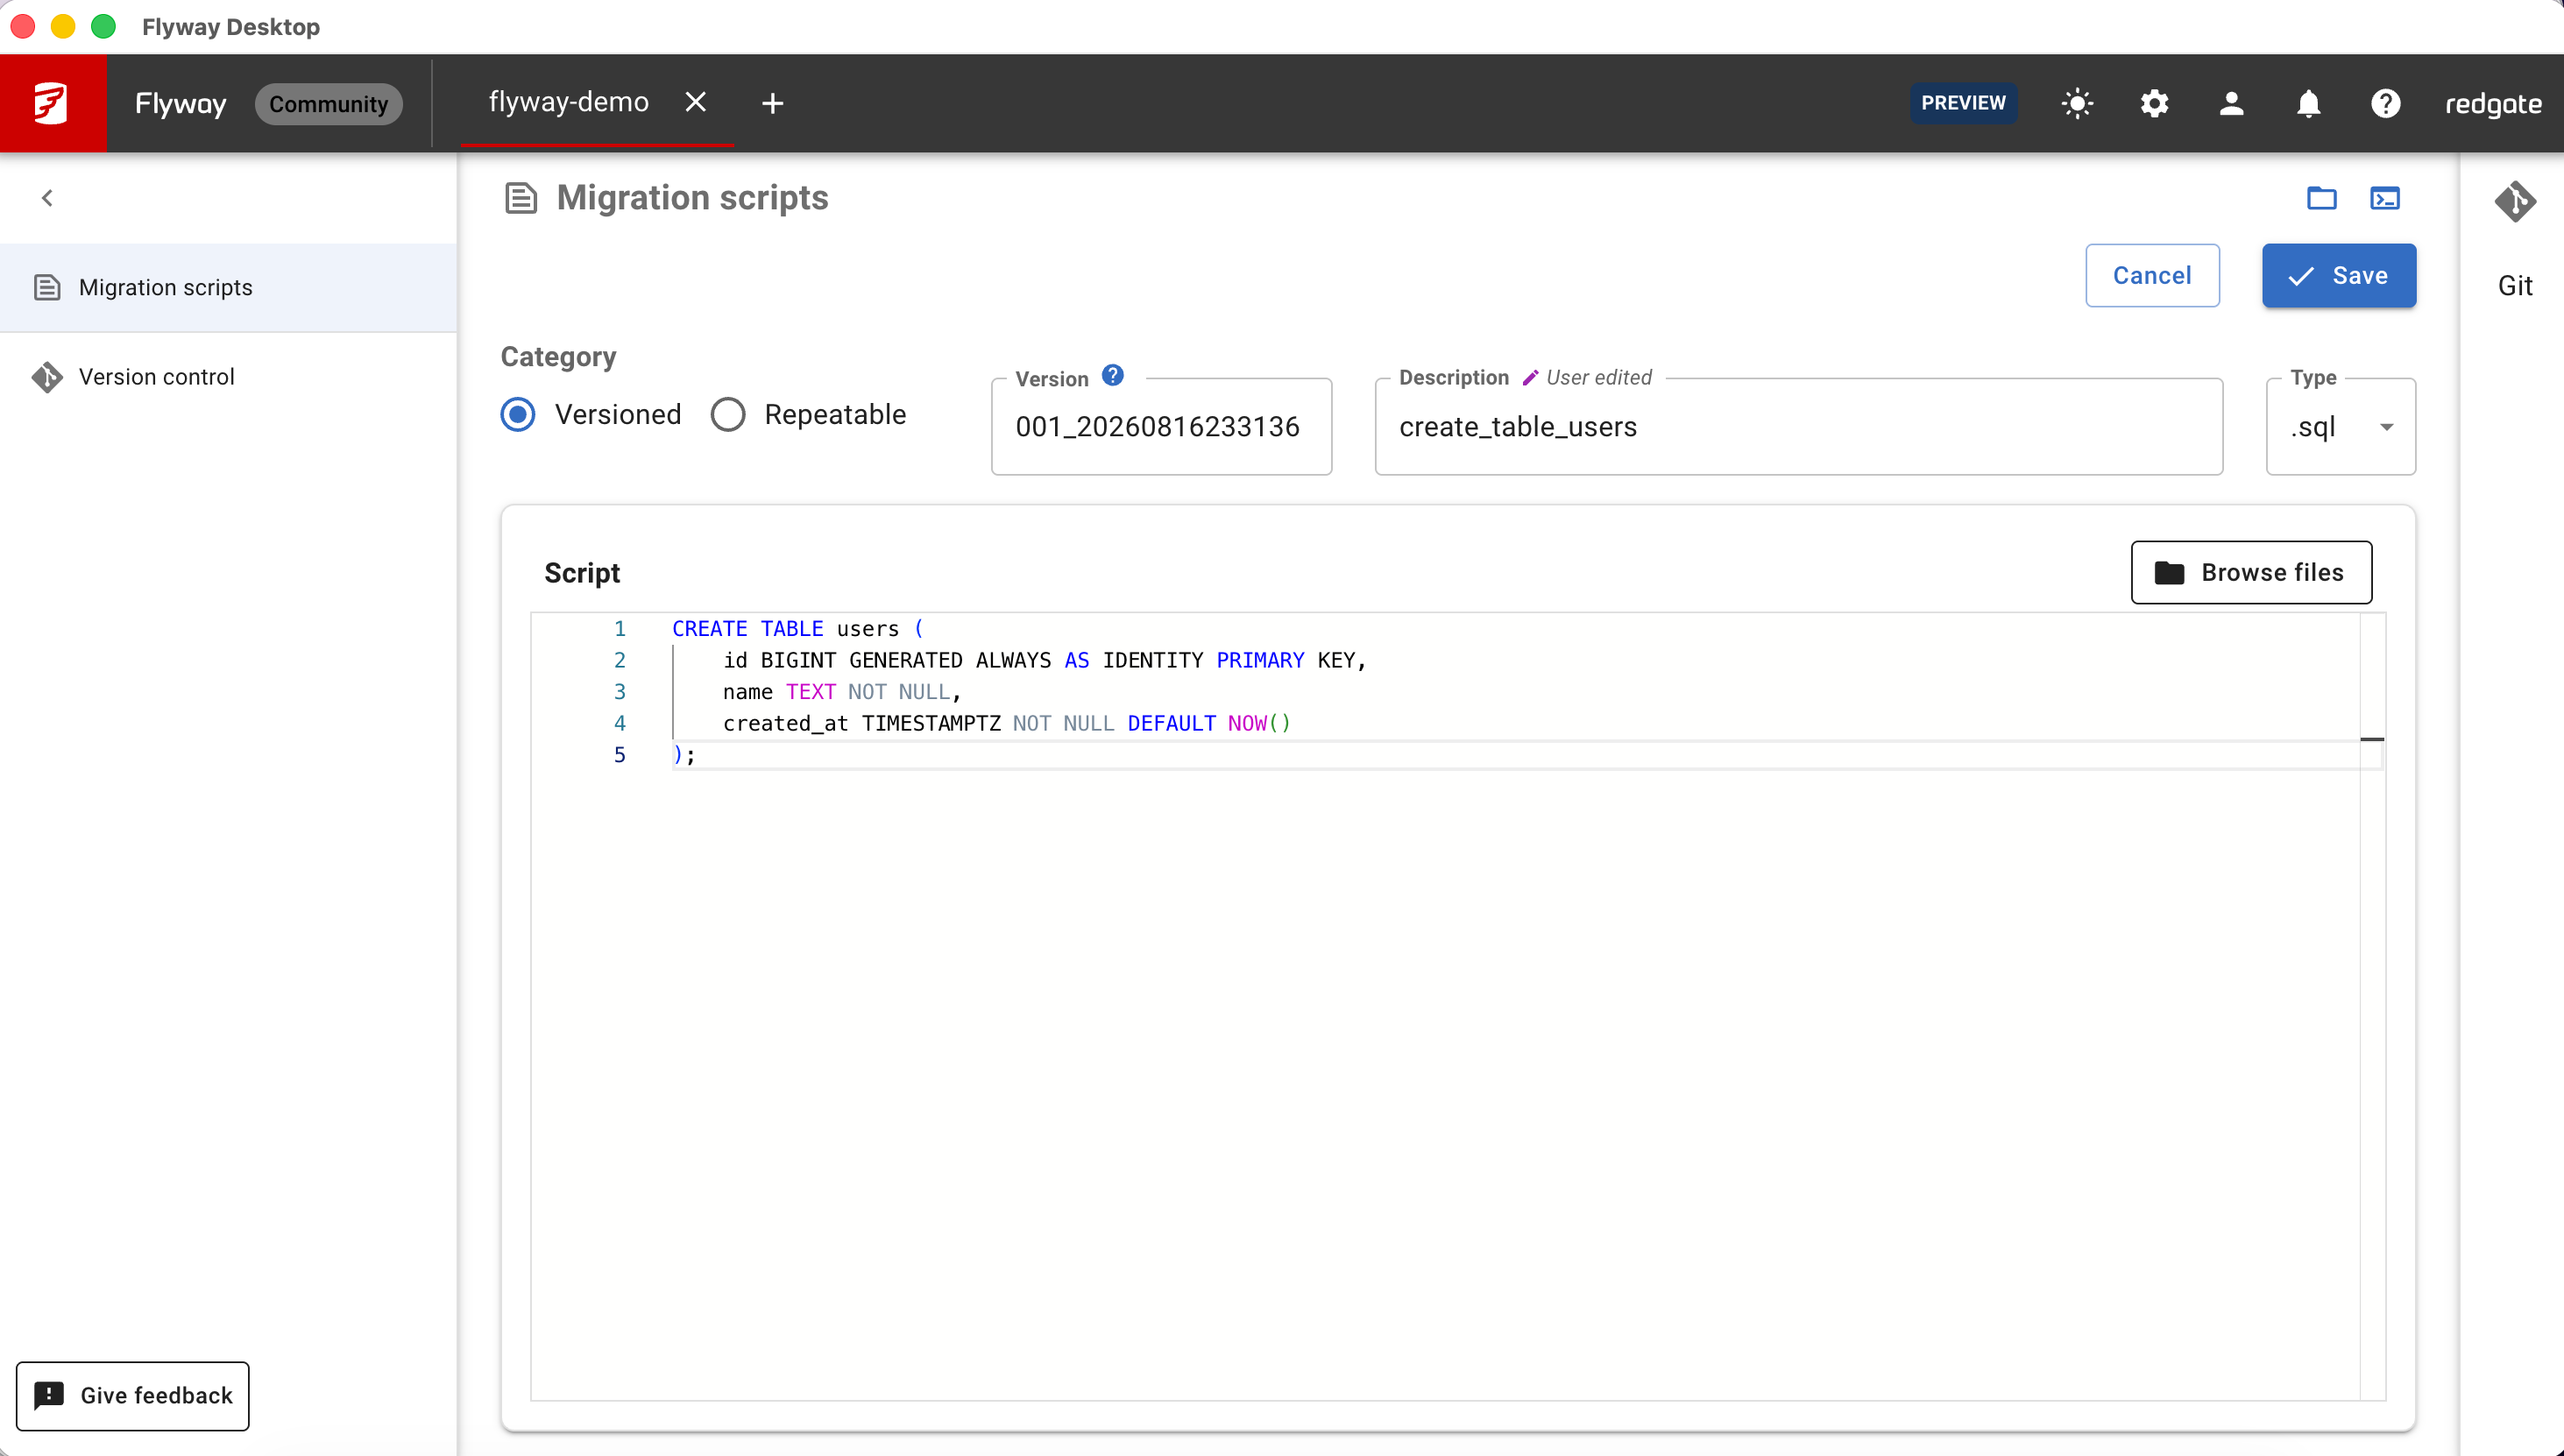The height and width of the screenshot is (1456, 2564).
Task: Edit the Version field 001_20260816233136
Action: pos(1160,427)
